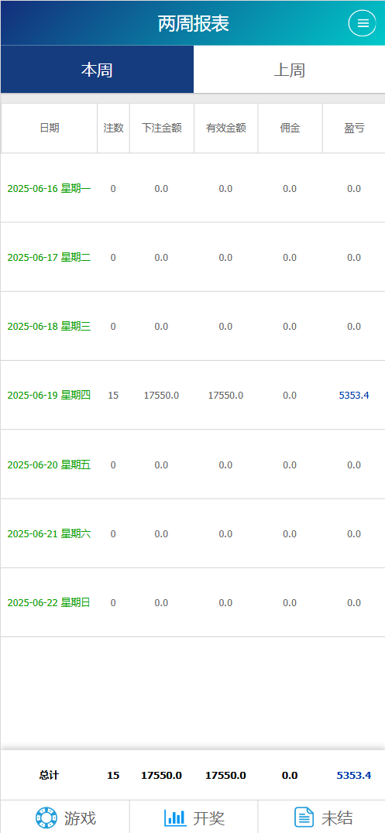Click the 5353.4 profit value for 星期四
The image size is (385, 833).
(x=353, y=396)
